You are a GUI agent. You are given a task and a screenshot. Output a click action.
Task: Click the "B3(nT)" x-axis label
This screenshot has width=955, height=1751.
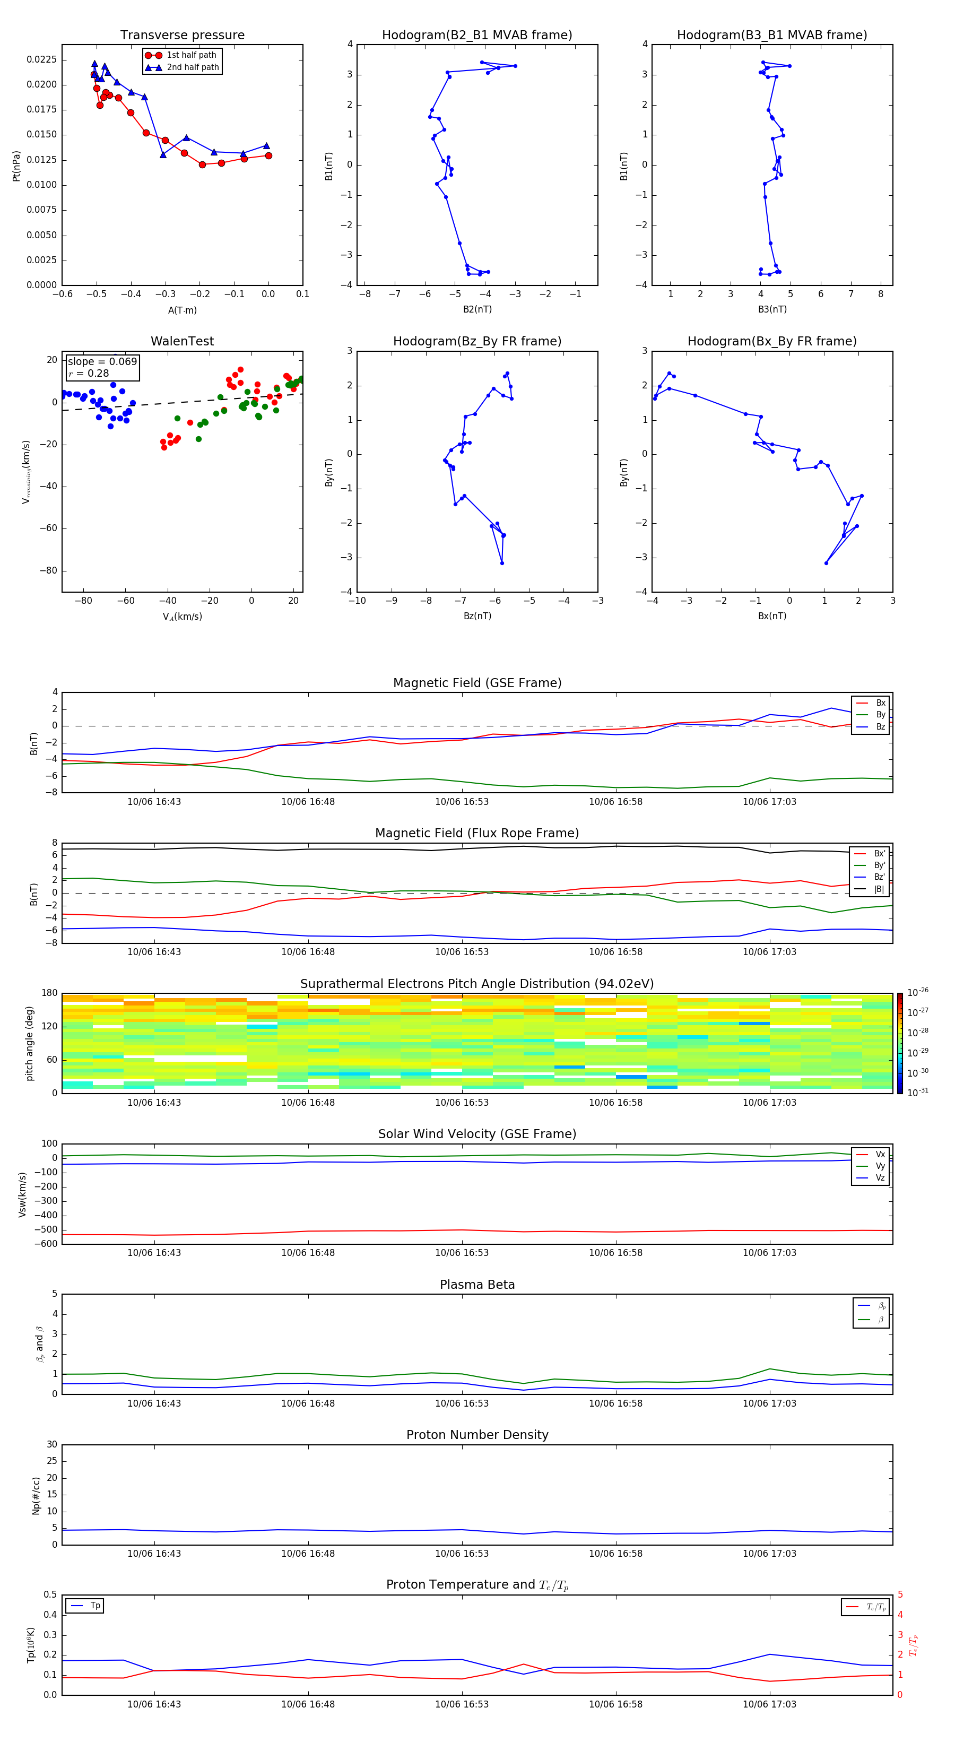coord(772,309)
